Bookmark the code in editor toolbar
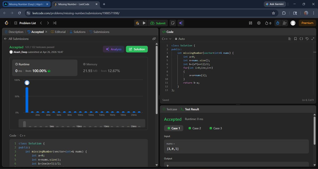Screen dimensions: 318x169 (295, 39)
